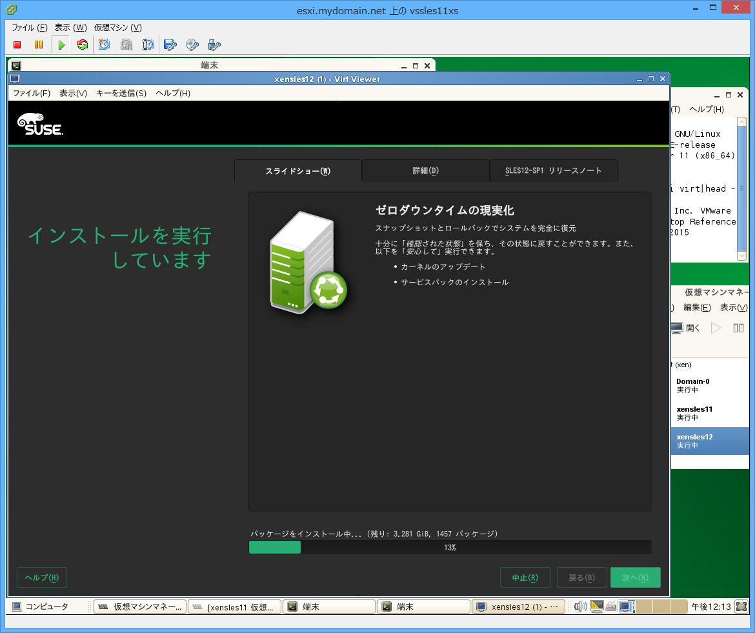Switch to 仮想マシンマネー... taskbar item
755x633 pixels.
[140, 607]
